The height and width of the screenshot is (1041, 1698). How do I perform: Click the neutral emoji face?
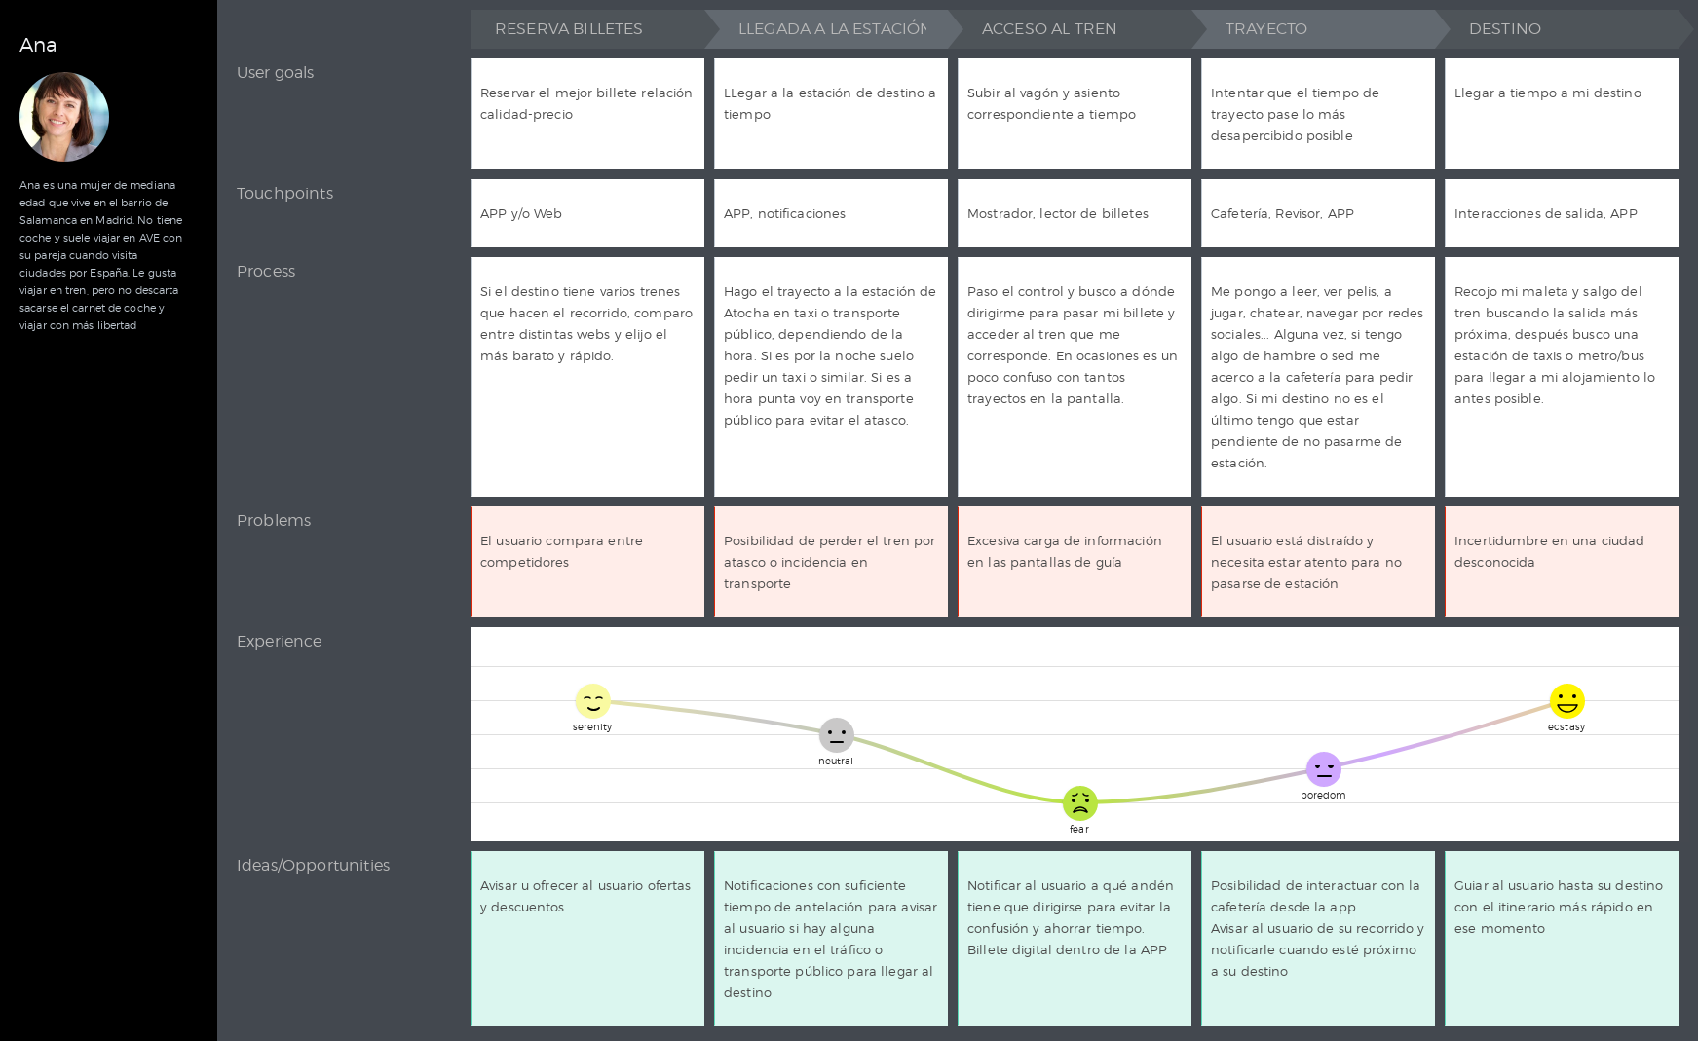(836, 735)
